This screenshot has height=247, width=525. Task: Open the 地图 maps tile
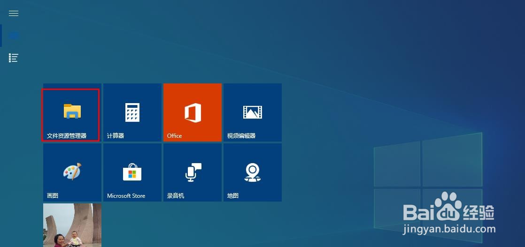[253, 172]
